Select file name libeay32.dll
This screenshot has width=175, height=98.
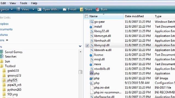[x=101, y=31]
